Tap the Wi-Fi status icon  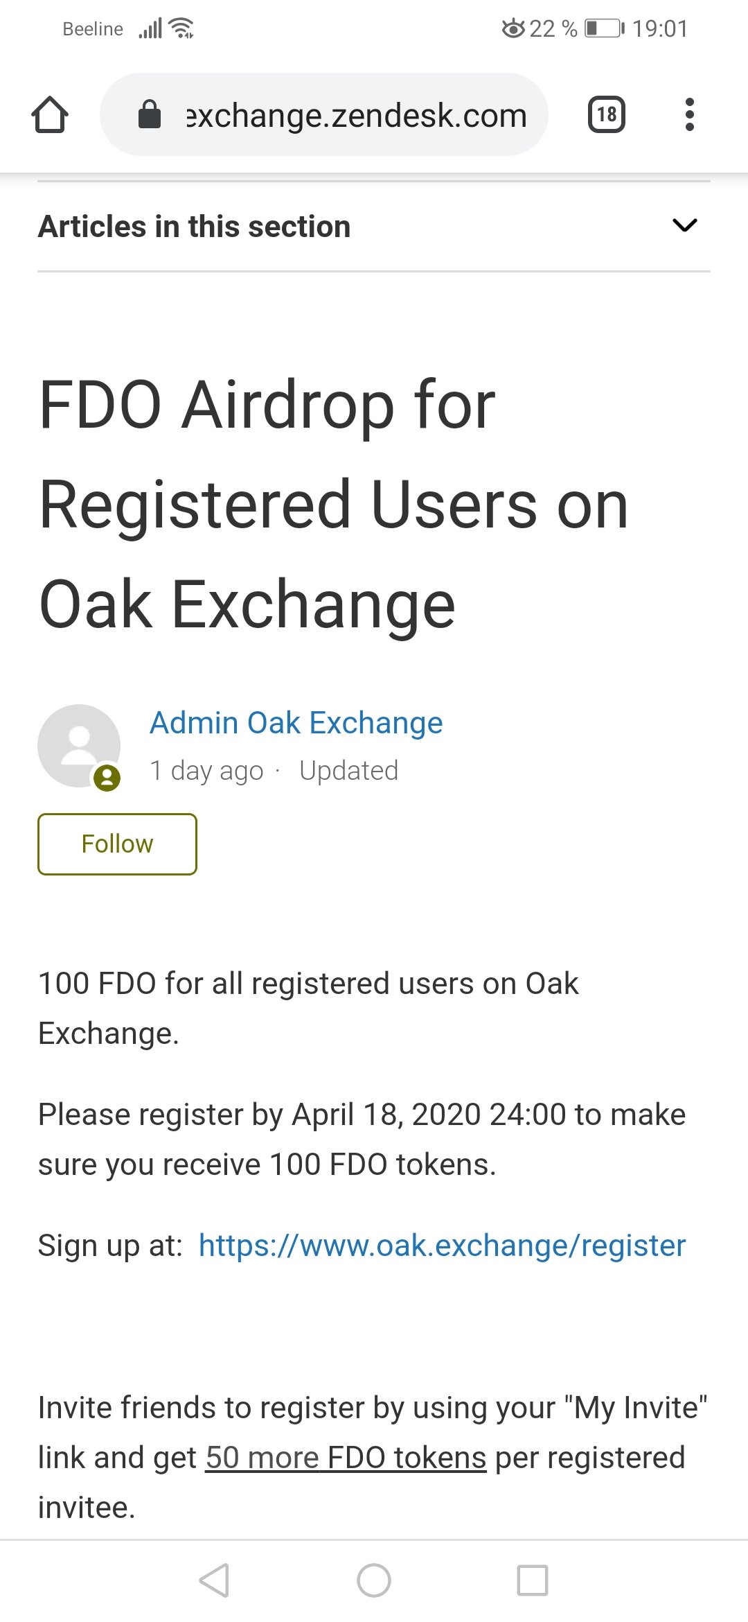tap(182, 28)
